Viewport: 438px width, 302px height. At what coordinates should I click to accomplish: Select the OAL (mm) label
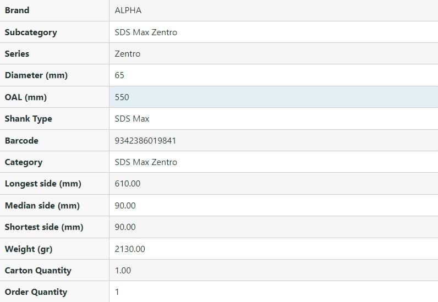click(x=26, y=97)
